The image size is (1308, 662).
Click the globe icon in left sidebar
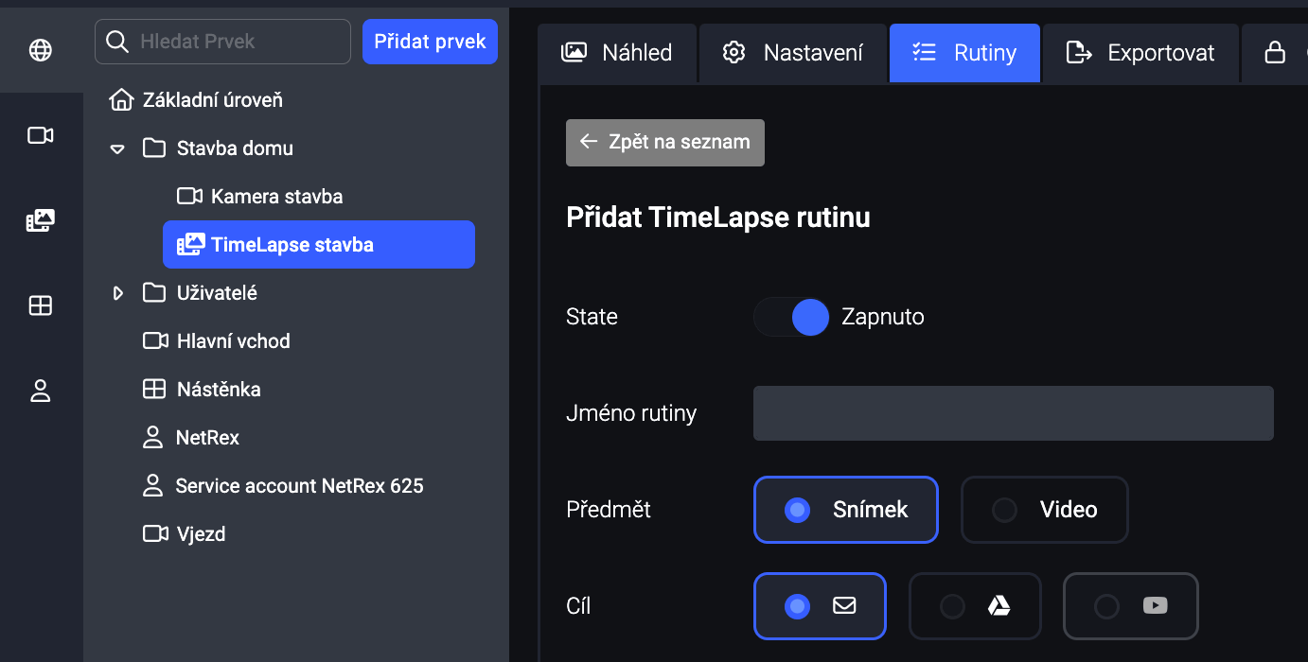tap(41, 50)
